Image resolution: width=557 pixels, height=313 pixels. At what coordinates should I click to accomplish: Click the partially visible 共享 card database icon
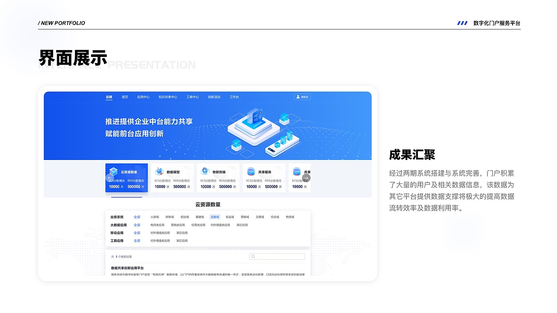(x=297, y=172)
